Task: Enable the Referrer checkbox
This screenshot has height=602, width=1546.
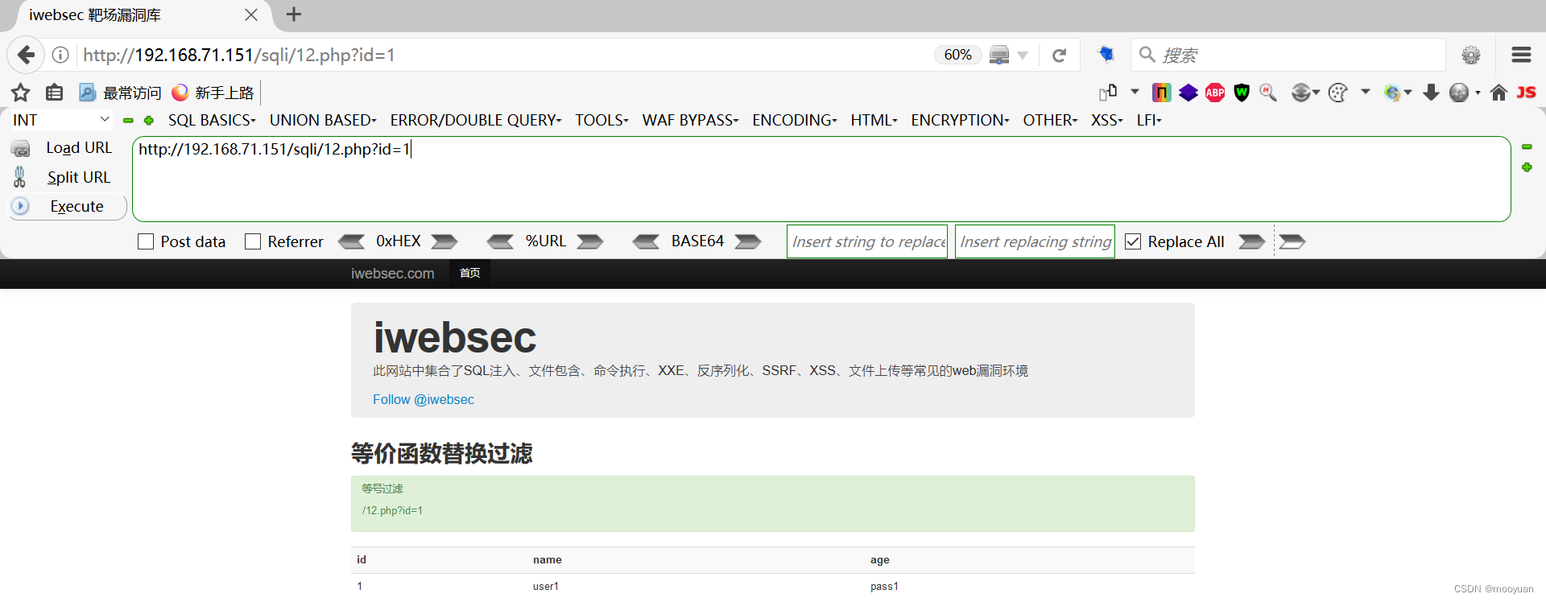Action: point(253,241)
